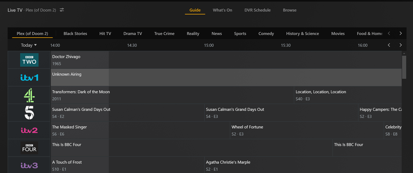The width and height of the screenshot is (413, 173).
Task: Select the Reality category
Action: pyautogui.click(x=193, y=34)
